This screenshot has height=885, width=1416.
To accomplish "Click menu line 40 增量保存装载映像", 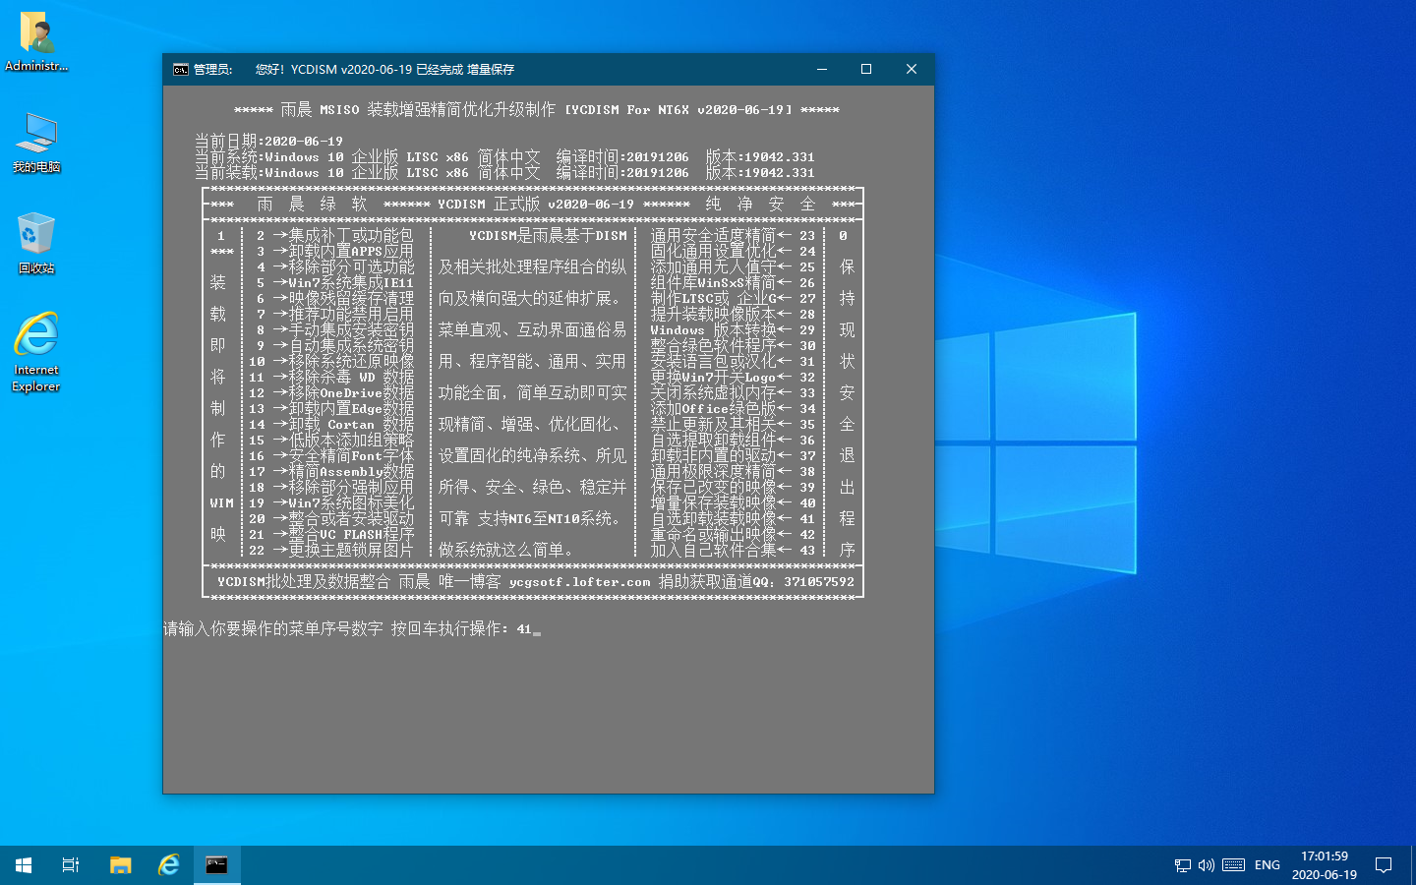I will [733, 503].
